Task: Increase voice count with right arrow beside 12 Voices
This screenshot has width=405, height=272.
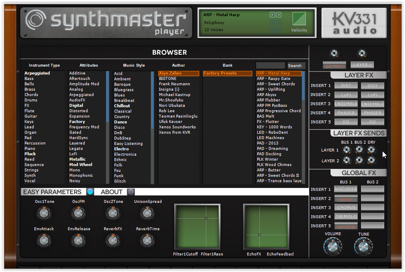Action: pos(278,30)
